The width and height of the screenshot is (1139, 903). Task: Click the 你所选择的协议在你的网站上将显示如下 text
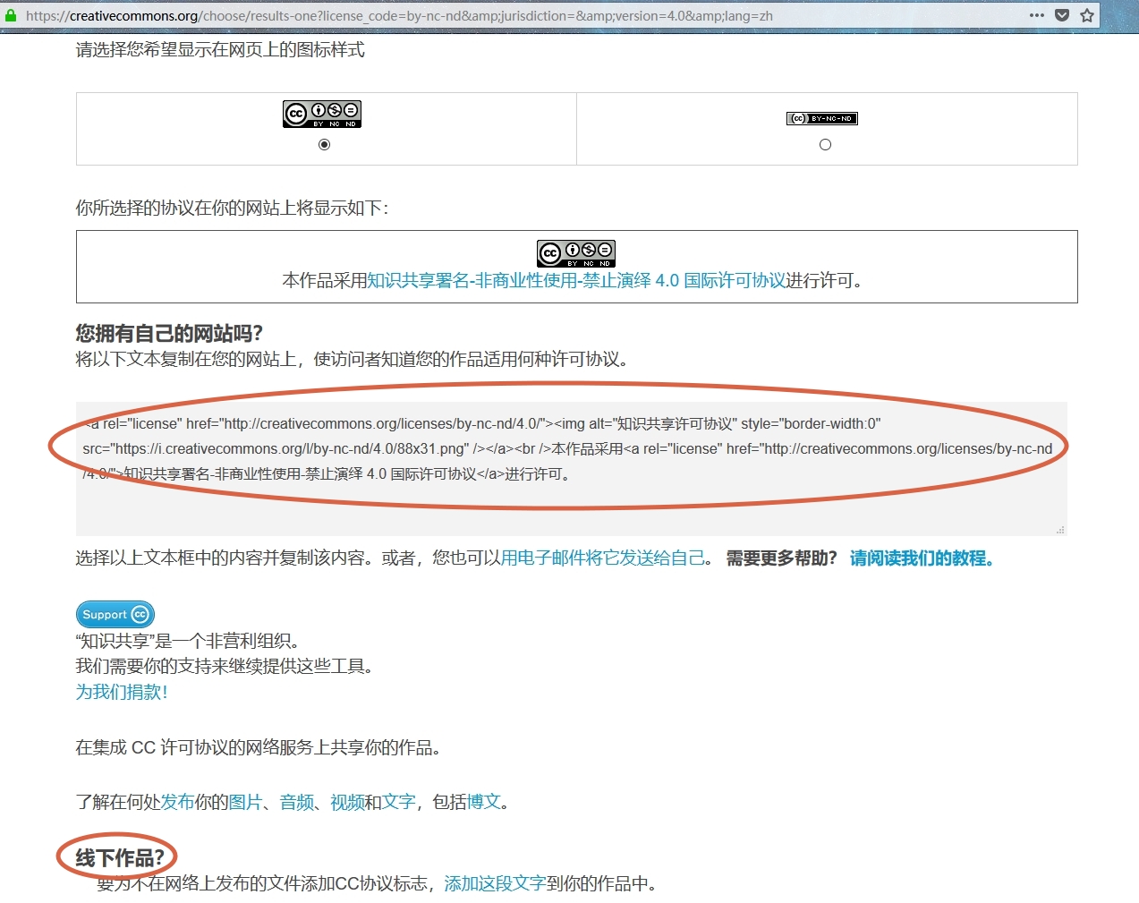(232, 209)
